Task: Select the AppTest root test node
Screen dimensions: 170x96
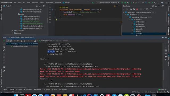Action: [x=22, y=44]
